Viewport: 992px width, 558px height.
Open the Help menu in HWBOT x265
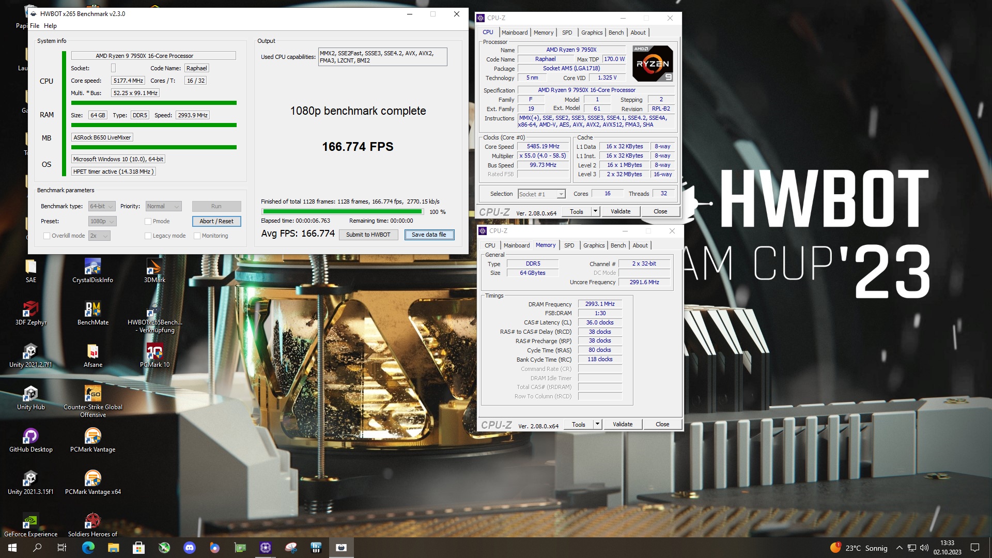[x=50, y=26]
